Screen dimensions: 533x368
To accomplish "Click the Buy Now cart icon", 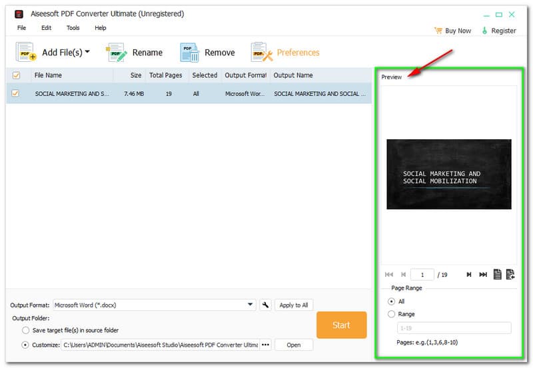I will click(438, 31).
